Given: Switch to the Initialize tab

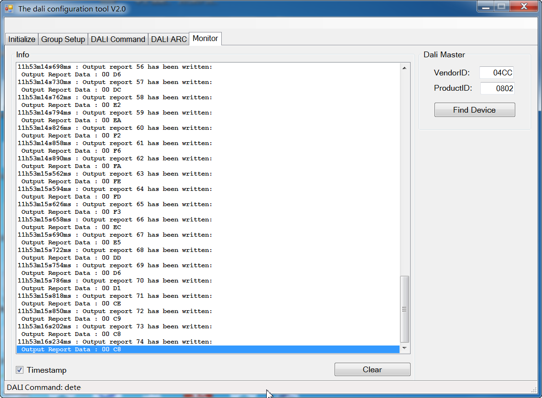Looking at the screenshot, I should pyautogui.click(x=22, y=39).
